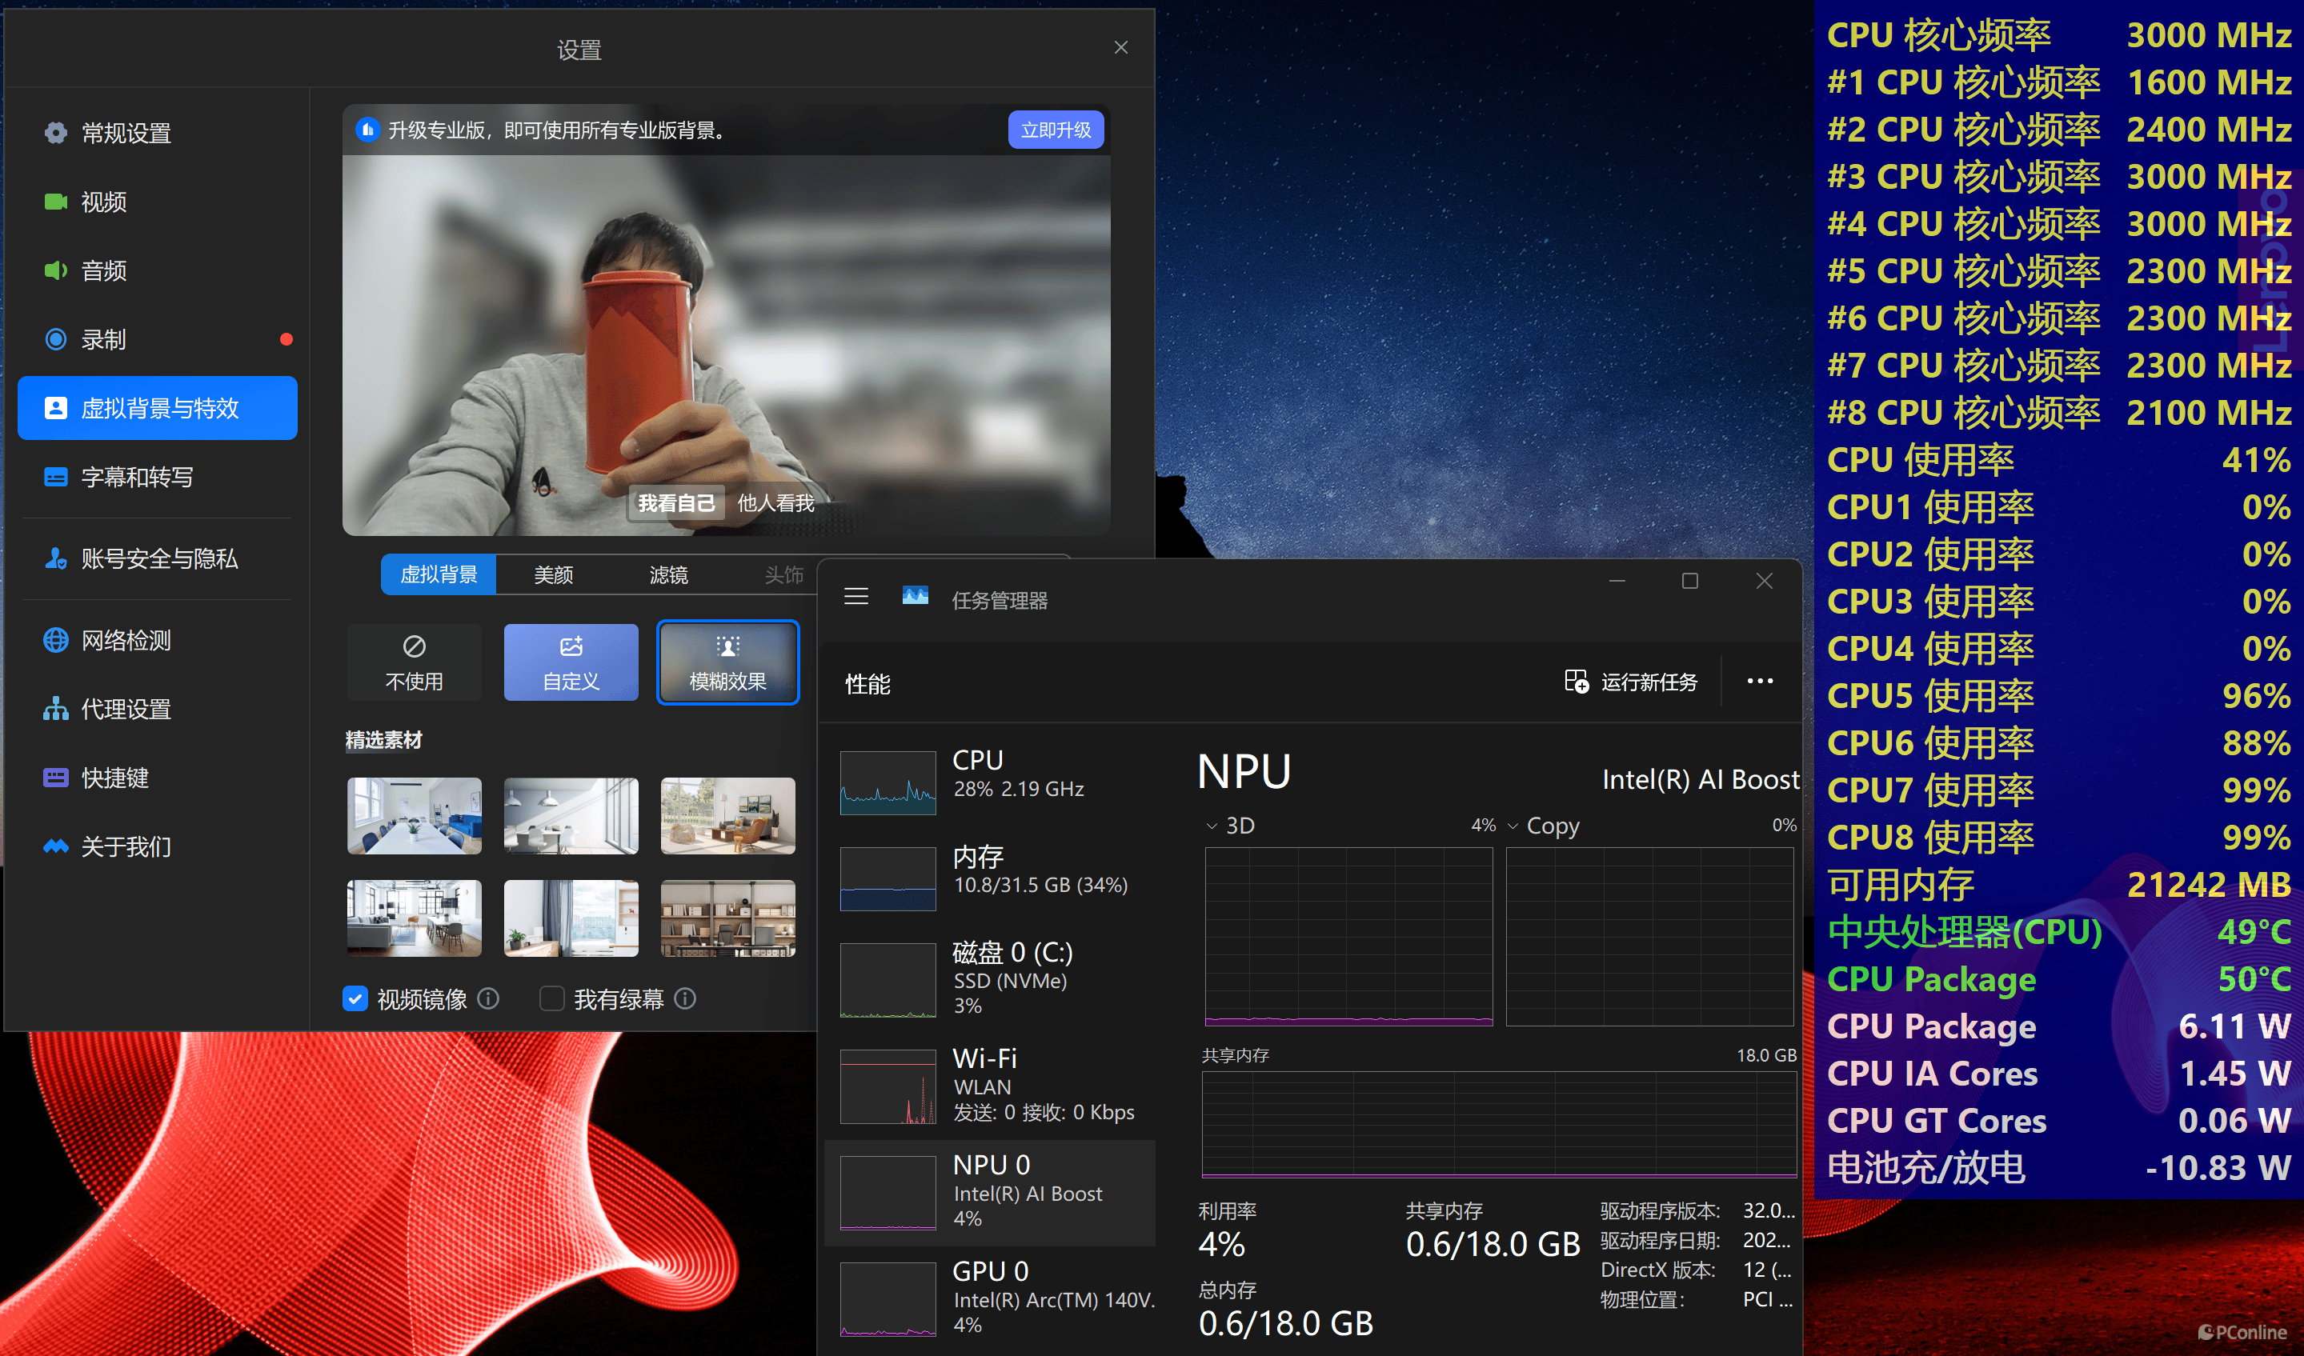
Task: Click info icon next to 视频镜像
Action: click(x=488, y=998)
